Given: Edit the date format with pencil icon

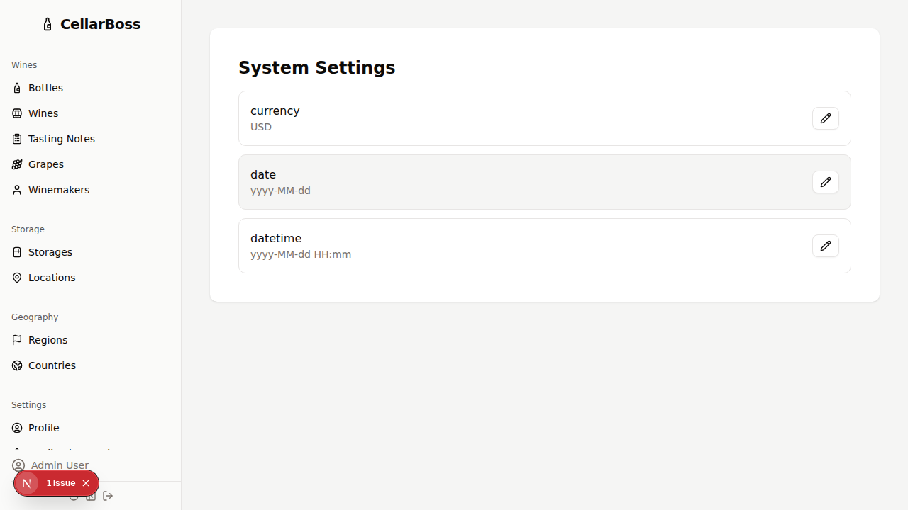Looking at the screenshot, I should click(825, 182).
